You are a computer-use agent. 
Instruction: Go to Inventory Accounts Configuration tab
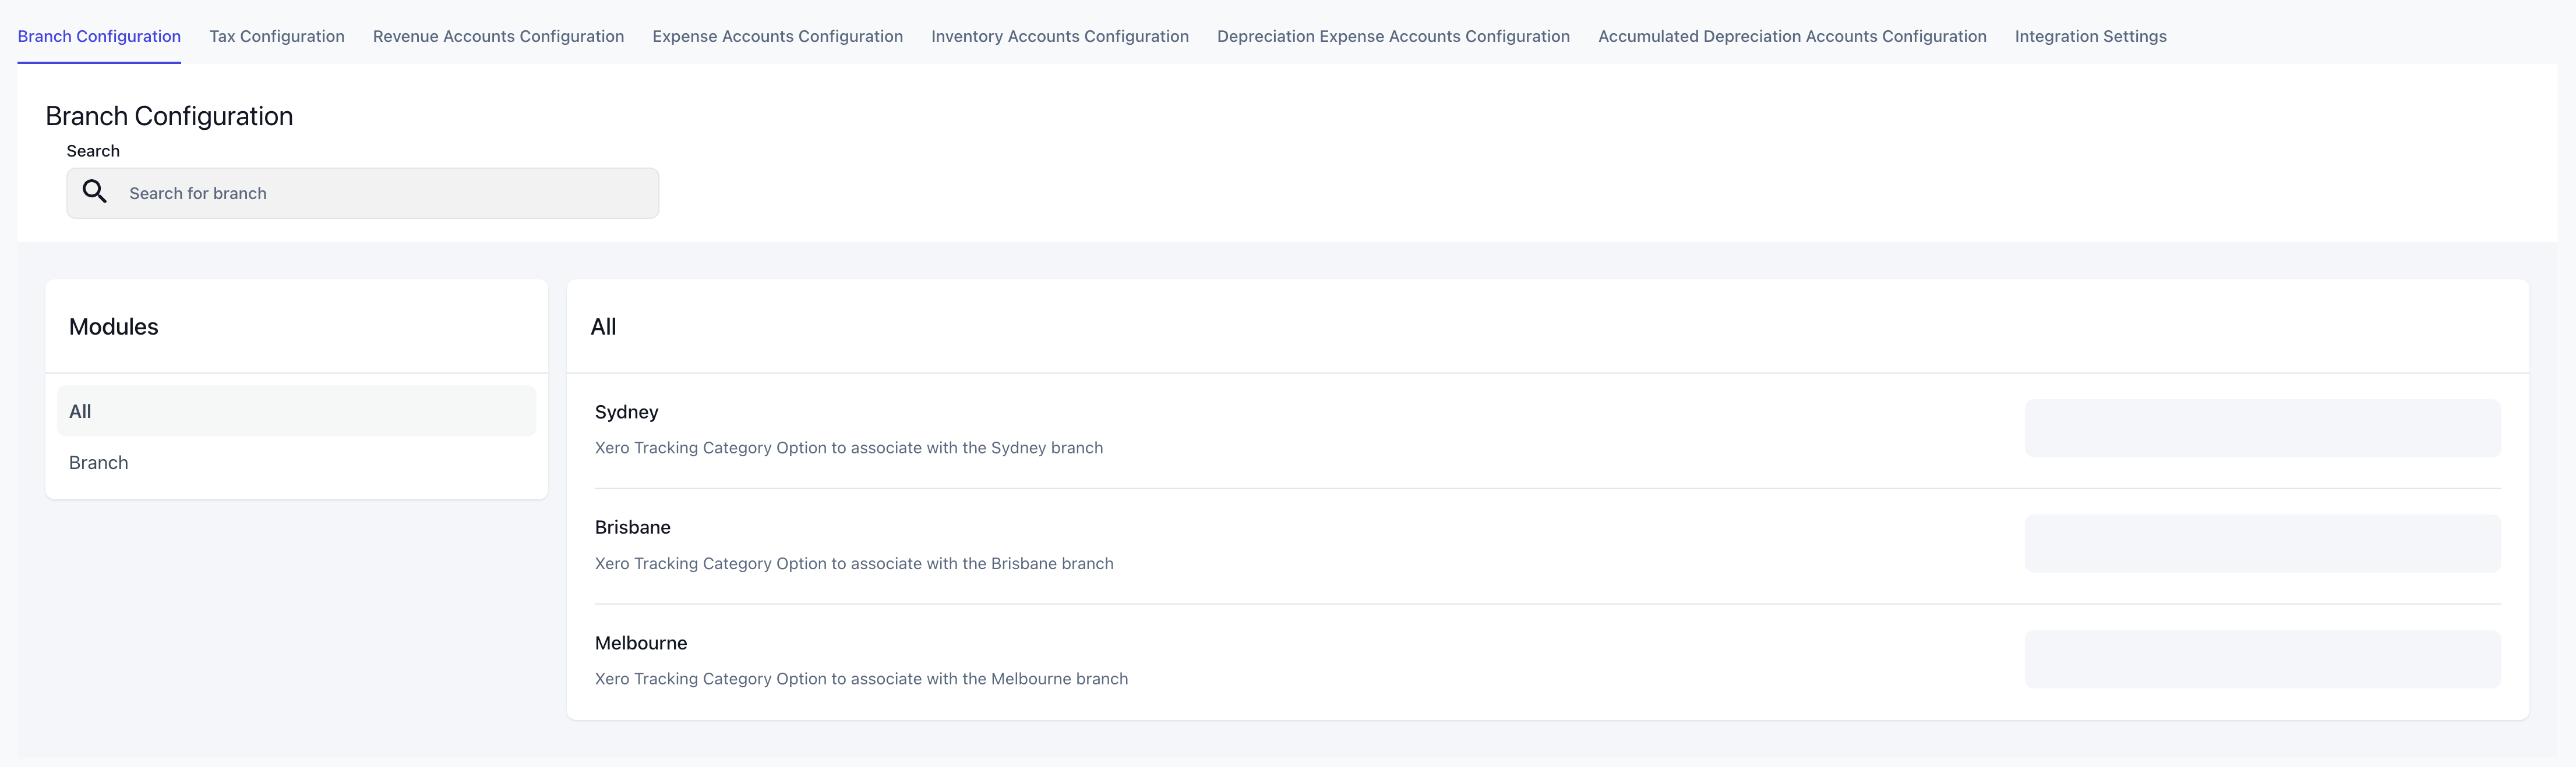tap(1059, 36)
